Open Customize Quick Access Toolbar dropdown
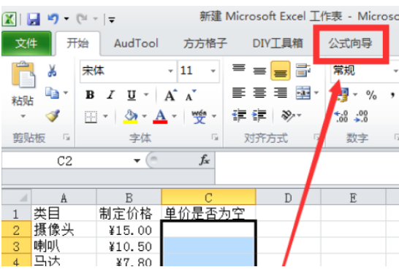399x275 pixels. tap(112, 19)
